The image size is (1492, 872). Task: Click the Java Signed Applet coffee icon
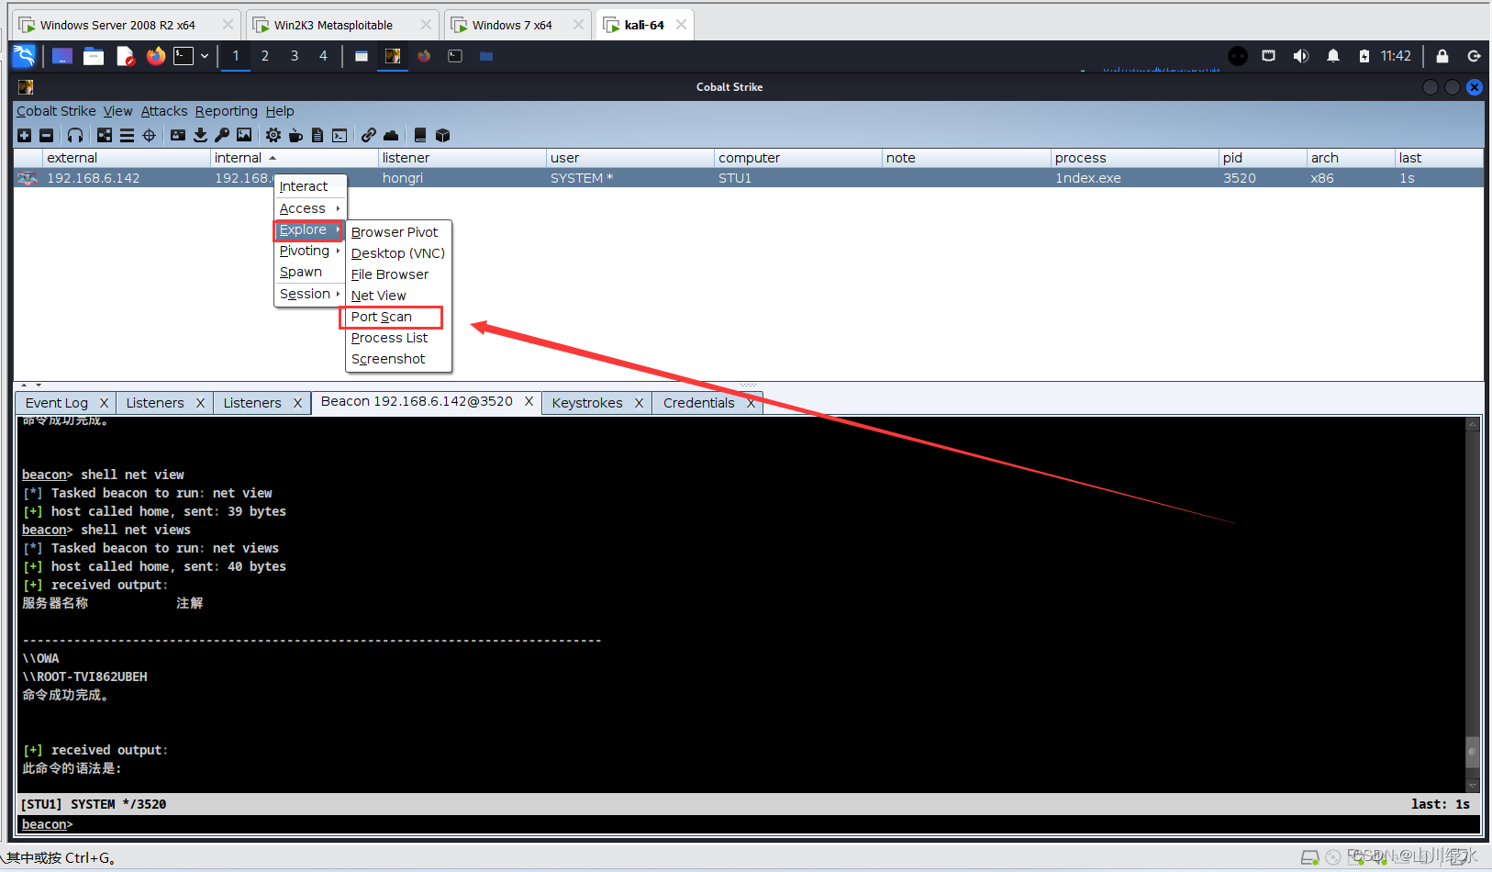295,135
